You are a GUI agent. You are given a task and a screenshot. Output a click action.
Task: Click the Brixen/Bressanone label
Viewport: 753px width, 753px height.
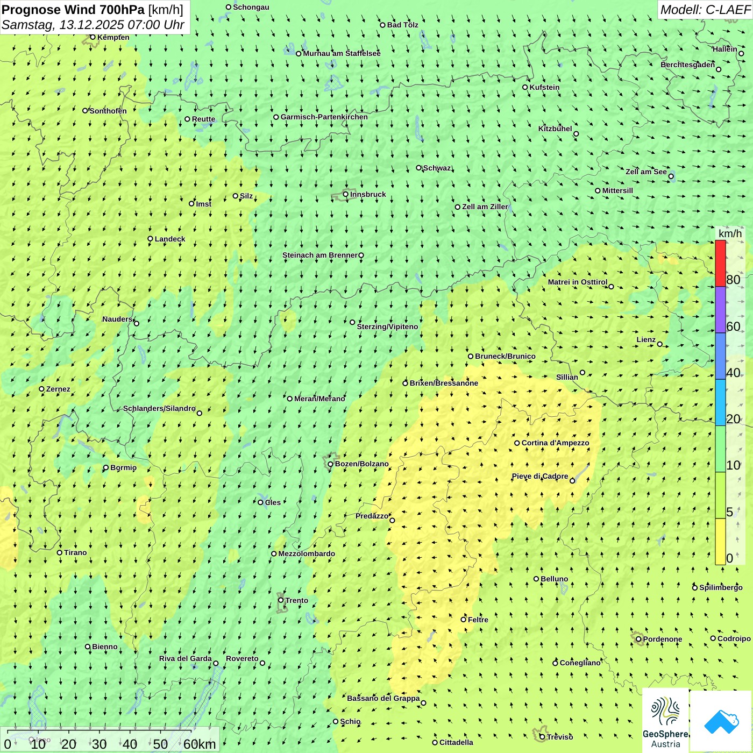point(444,383)
